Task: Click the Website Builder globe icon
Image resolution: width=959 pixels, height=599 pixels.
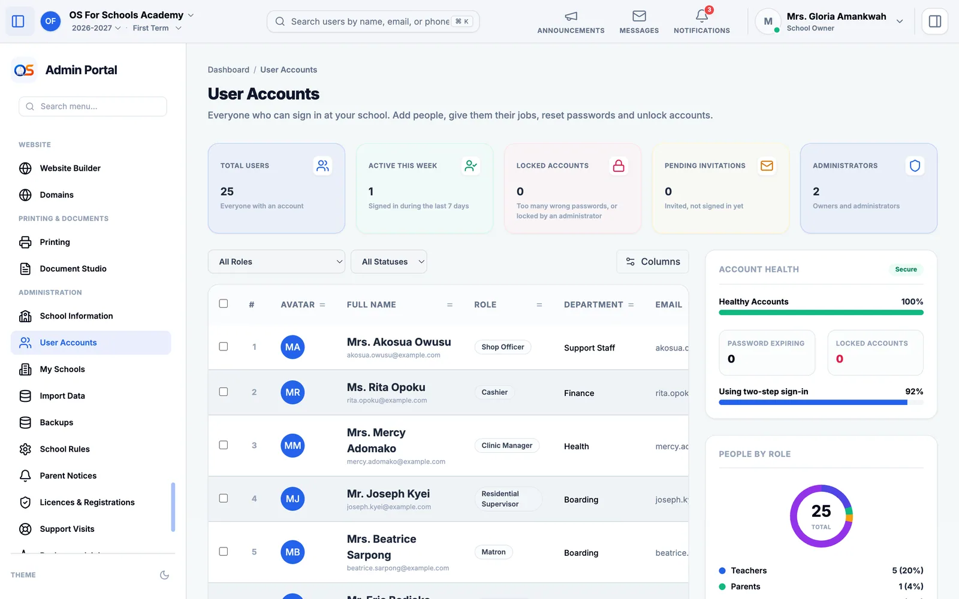Action: (25, 168)
